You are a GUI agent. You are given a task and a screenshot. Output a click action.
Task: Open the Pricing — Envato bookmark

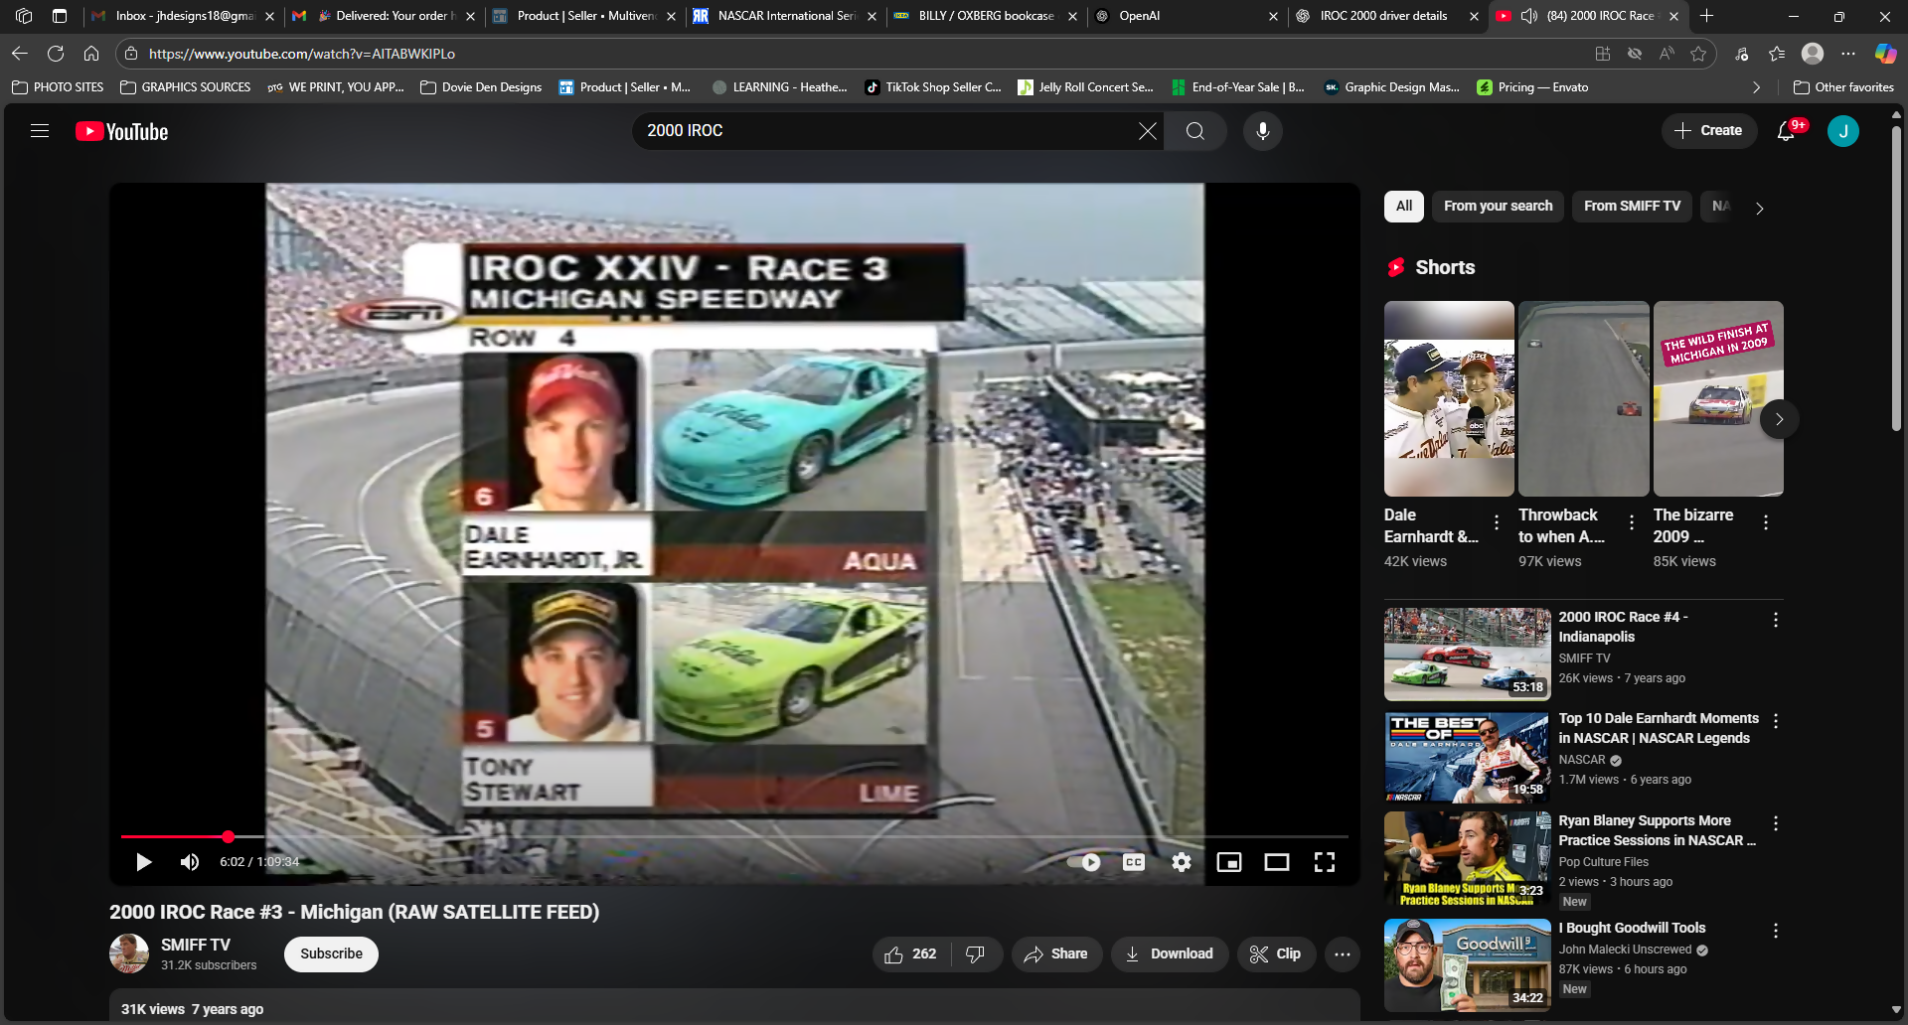1533,87
